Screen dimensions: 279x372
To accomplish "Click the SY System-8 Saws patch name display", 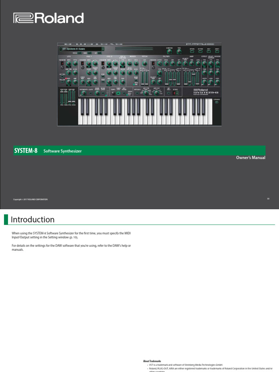I will [82, 49].
